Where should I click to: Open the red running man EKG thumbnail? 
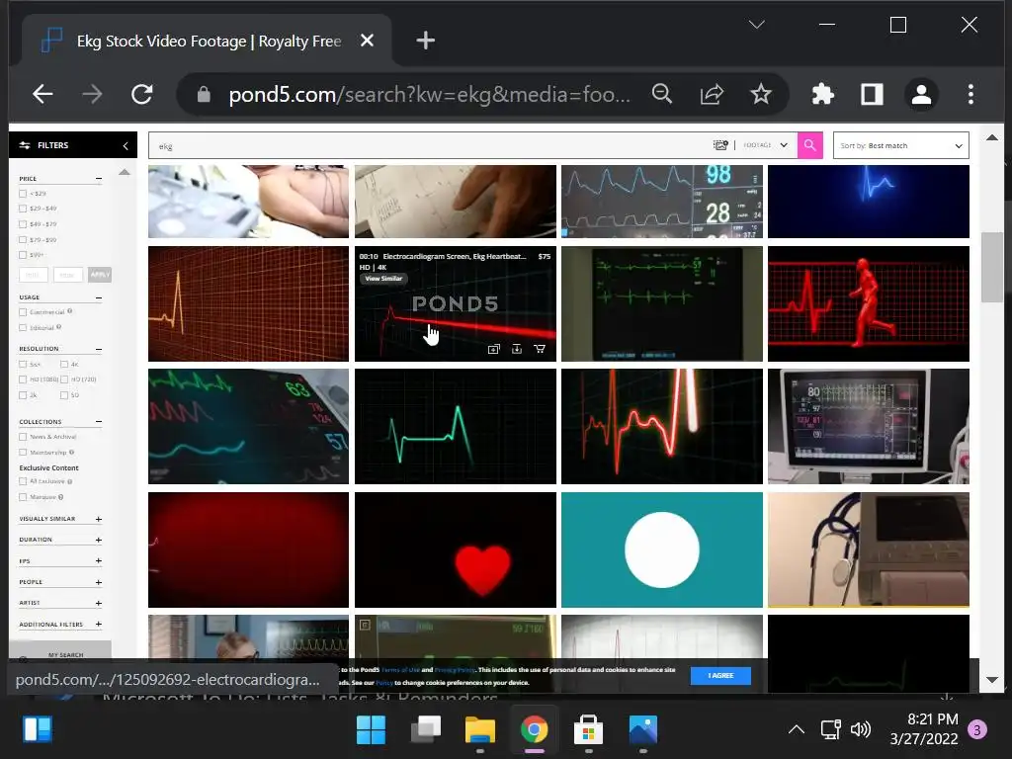pos(869,304)
